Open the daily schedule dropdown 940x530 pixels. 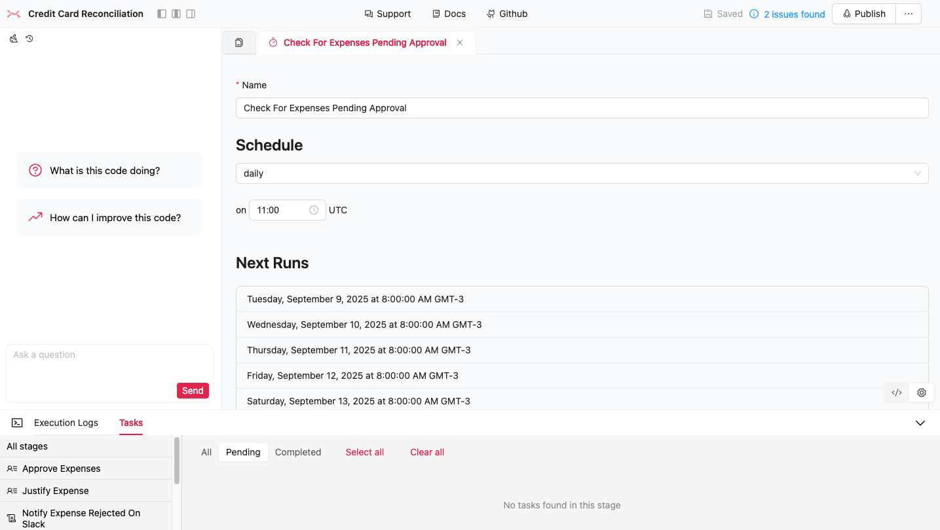point(582,173)
